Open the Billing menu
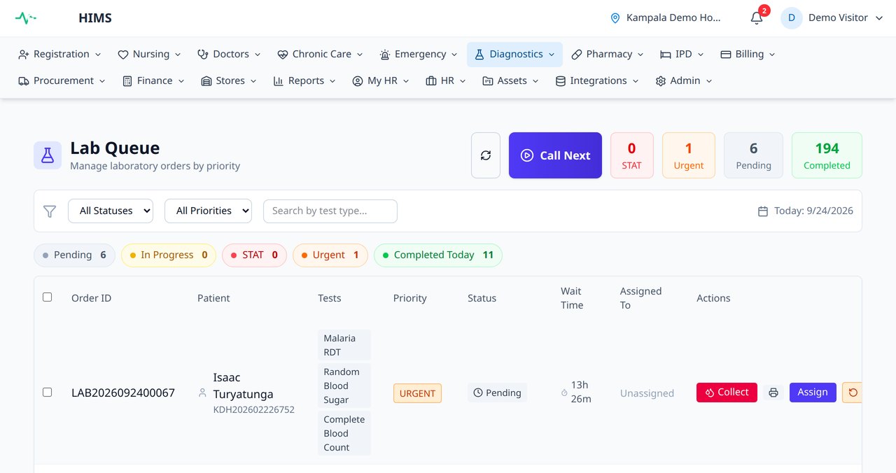 [748, 54]
